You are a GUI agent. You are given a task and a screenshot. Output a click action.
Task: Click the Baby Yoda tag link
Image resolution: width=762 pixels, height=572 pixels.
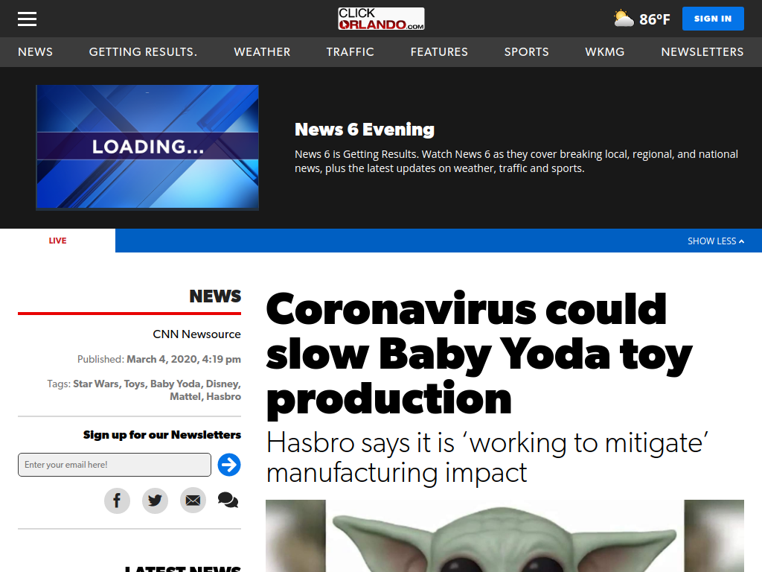point(176,384)
